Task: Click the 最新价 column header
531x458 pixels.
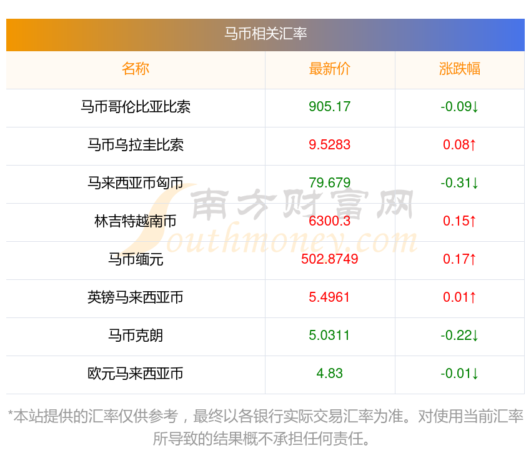Action: click(x=329, y=69)
